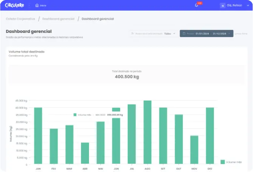The width and height of the screenshot is (253, 172).
Task: Select the end date 31/12/2024
Action: 219,34
